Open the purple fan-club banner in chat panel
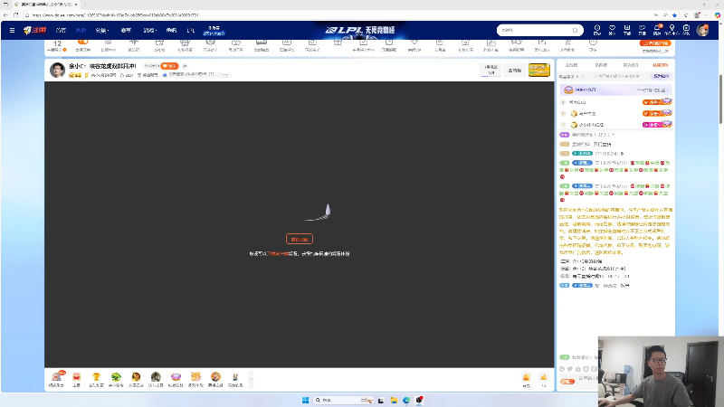The image size is (724, 407). tap(615, 90)
